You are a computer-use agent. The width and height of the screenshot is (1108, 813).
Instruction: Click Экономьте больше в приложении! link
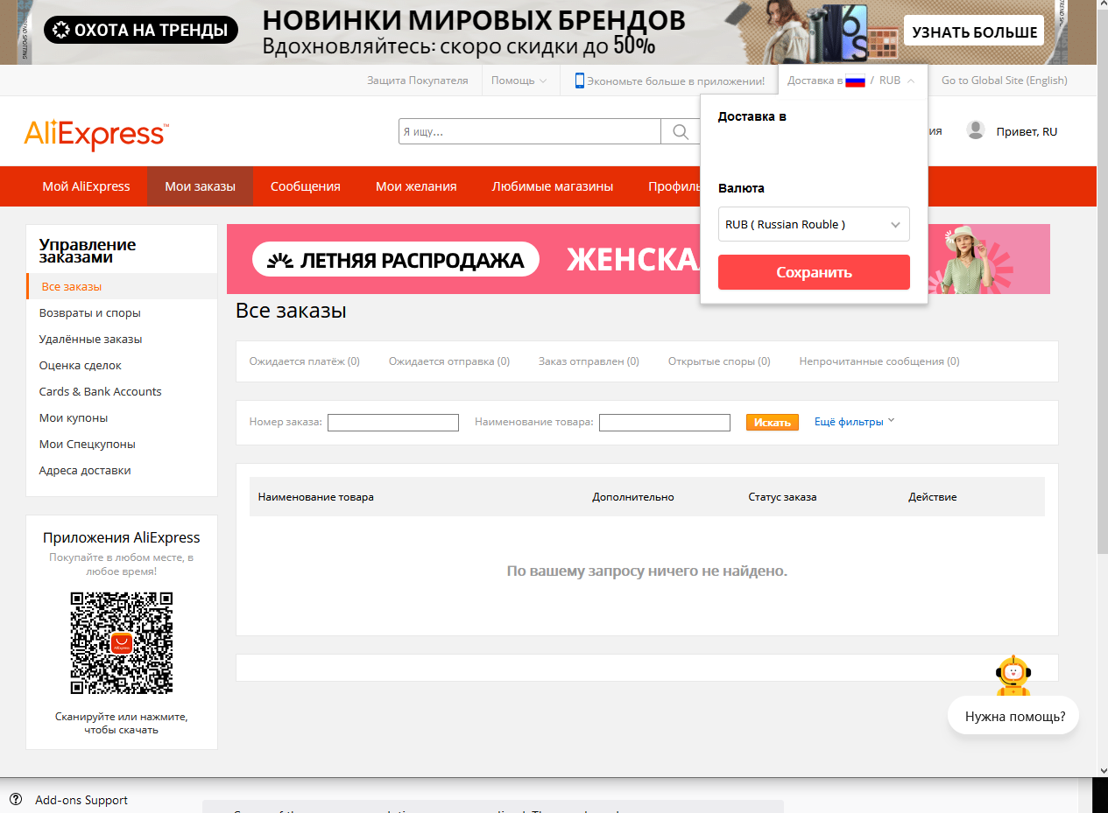[x=675, y=81]
